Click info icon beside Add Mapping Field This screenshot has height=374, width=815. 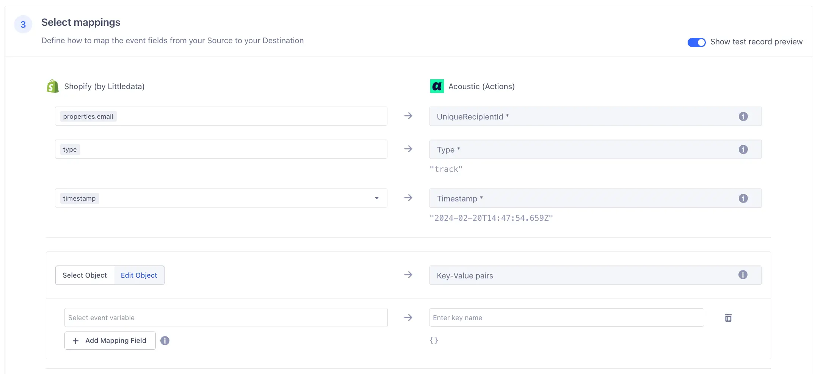165,341
